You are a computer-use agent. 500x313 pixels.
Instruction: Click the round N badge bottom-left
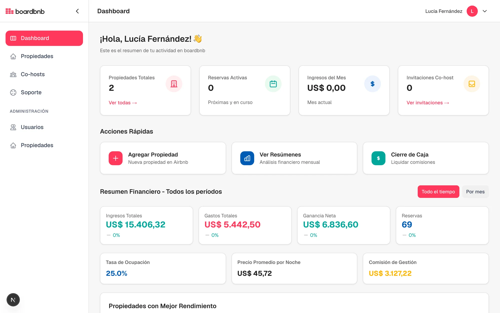[13, 300]
